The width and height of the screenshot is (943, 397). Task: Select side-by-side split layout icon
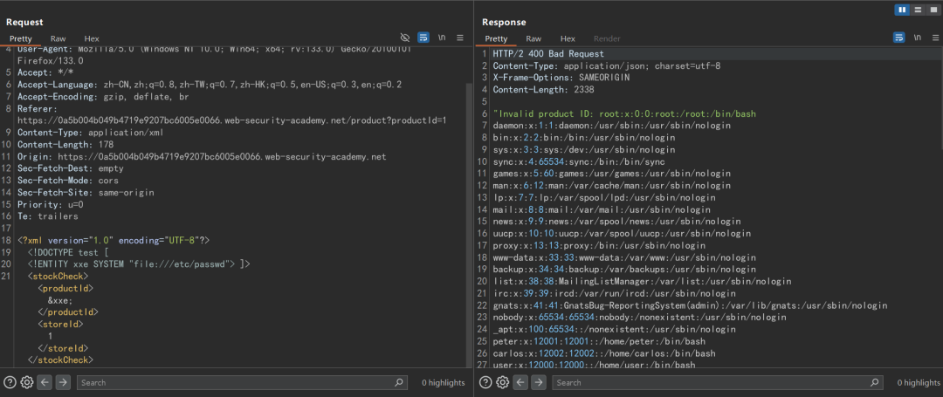[x=901, y=10]
